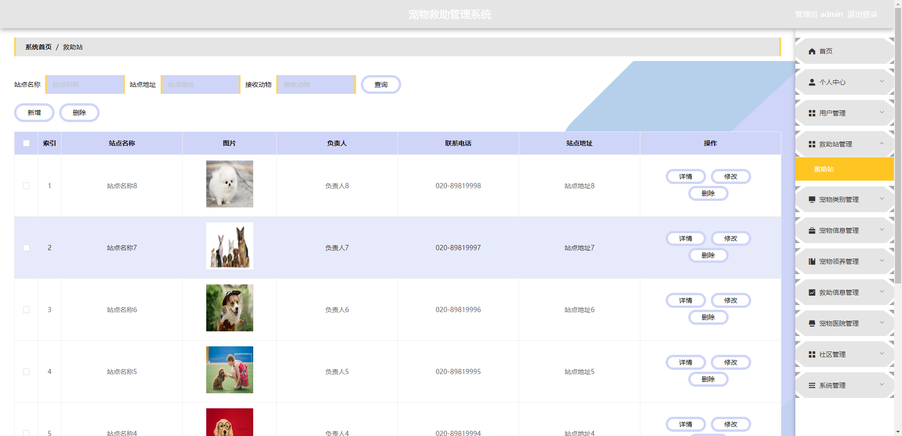The image size is (902, 436).
Task: Select the 首页 home icon in sidebar
Action: pyautogui.click(x=811, y=51)
